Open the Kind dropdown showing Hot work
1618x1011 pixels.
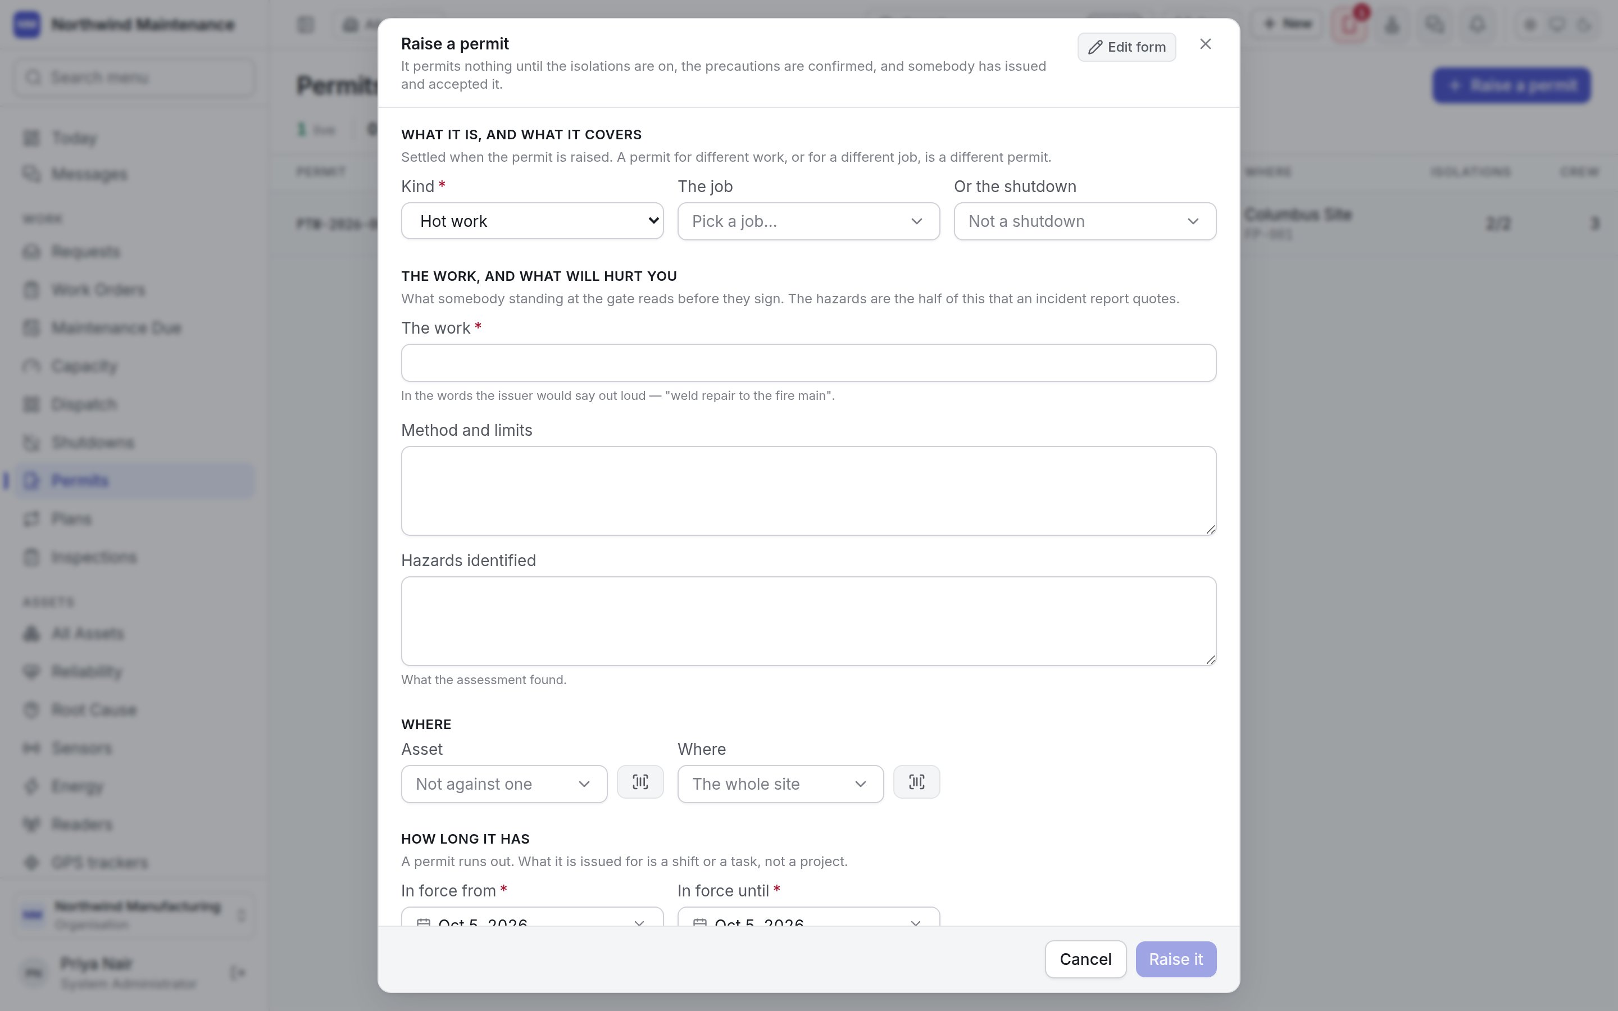click(532, 221)
